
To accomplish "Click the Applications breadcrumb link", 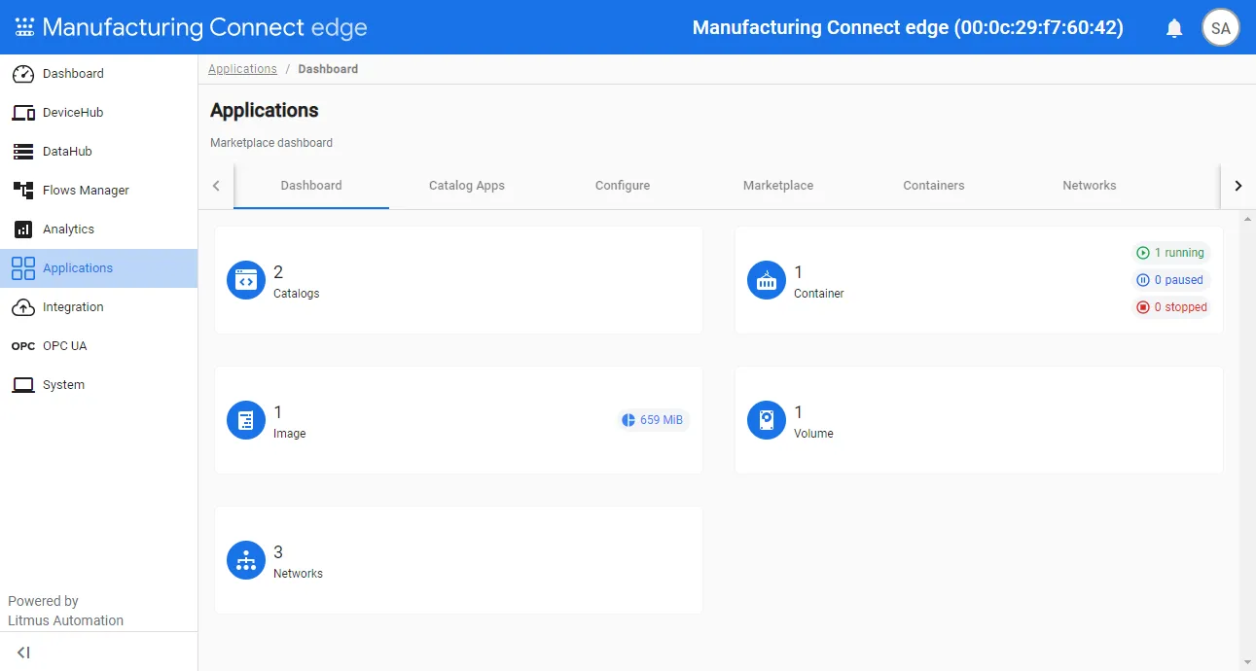I will [x=242, y=69].
